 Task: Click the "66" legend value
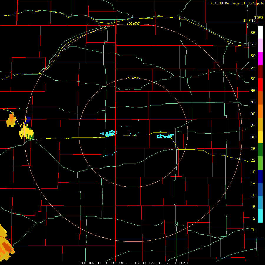tap(253, 33)
